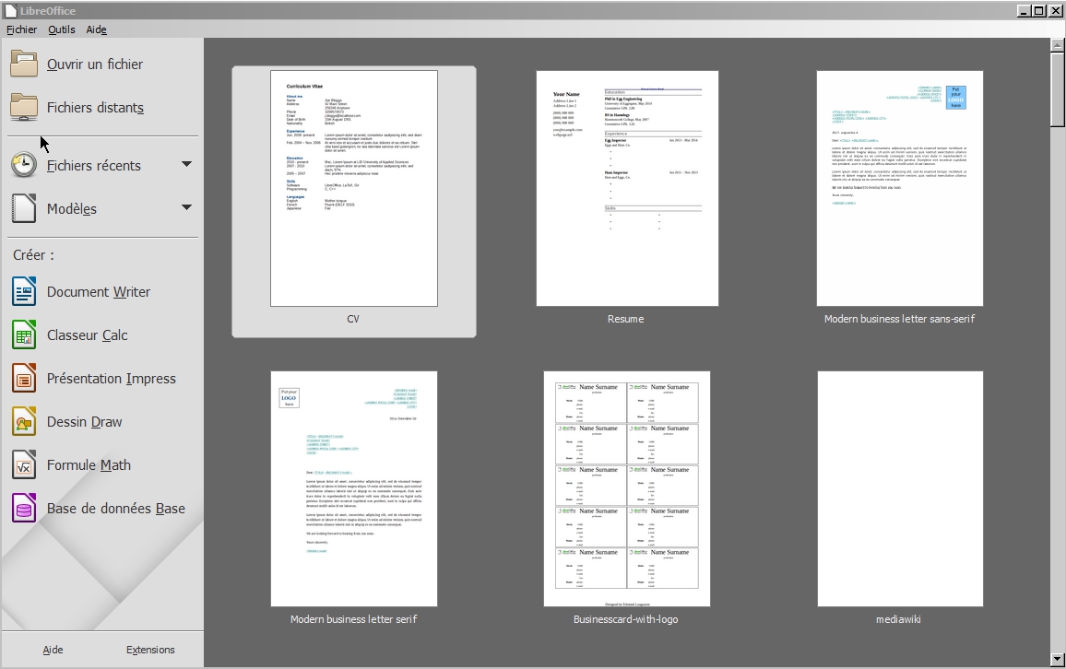1066x669 pixels.
Task: Click the Math formula icon
Action: (24, 465)
